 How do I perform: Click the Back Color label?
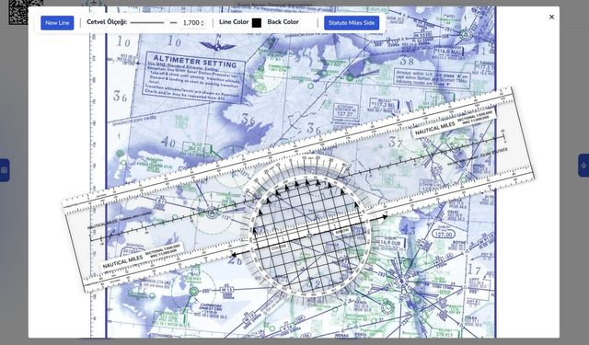(x=283, y=22)
